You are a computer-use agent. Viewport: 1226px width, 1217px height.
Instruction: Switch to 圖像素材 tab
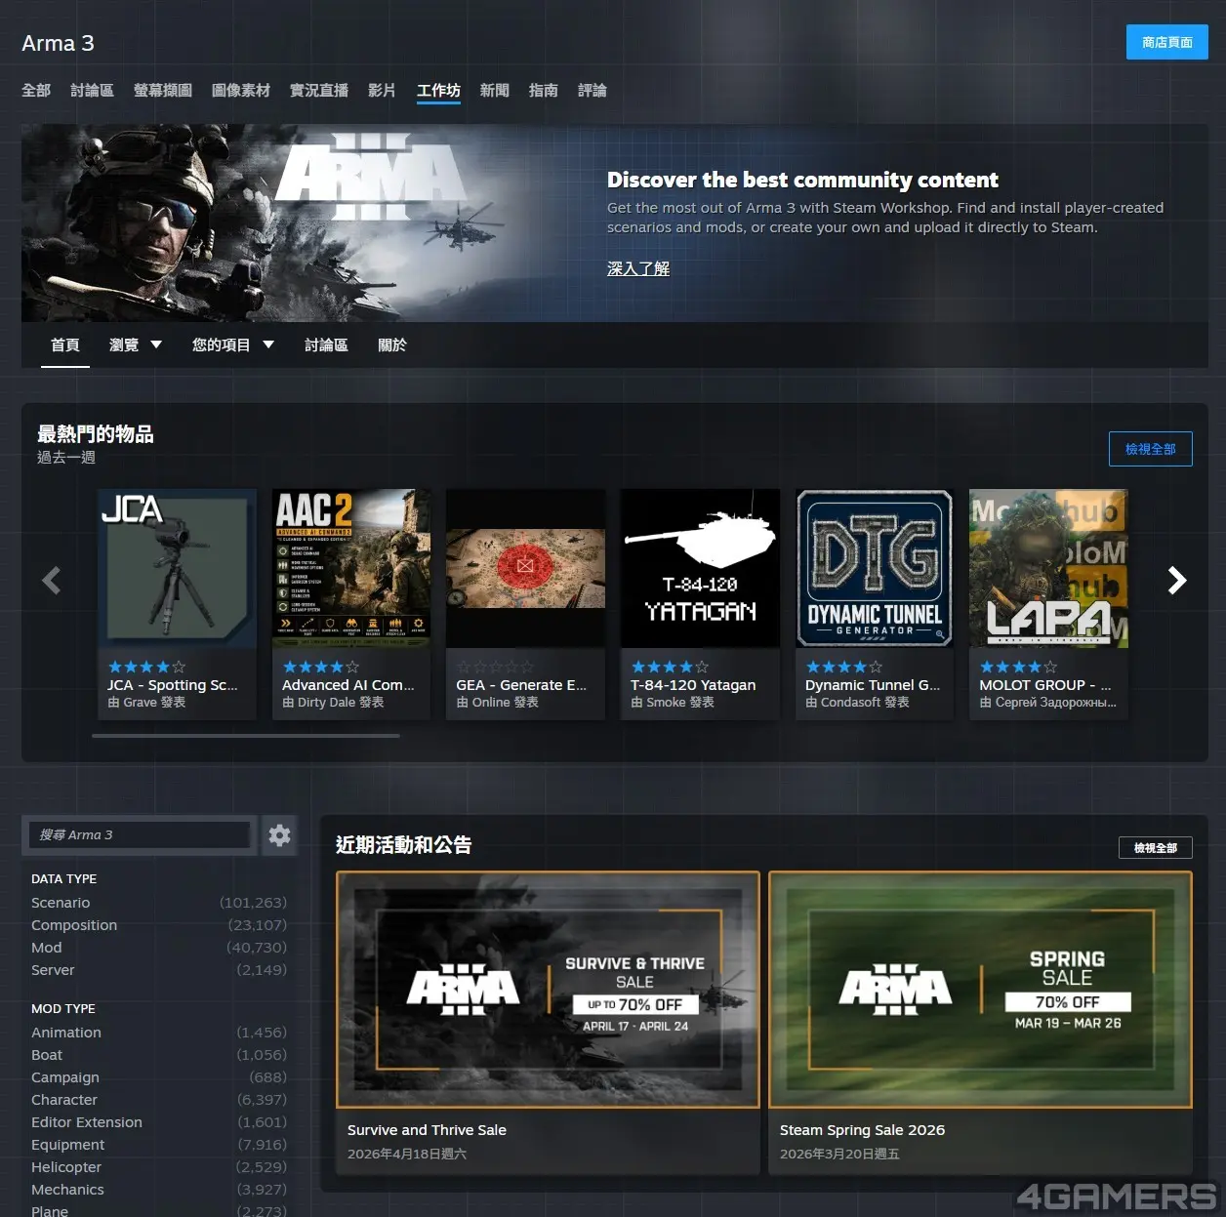pos(241,90)
